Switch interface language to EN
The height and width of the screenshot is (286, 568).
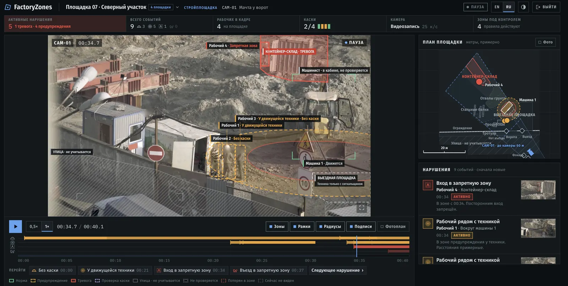point(497,7)
